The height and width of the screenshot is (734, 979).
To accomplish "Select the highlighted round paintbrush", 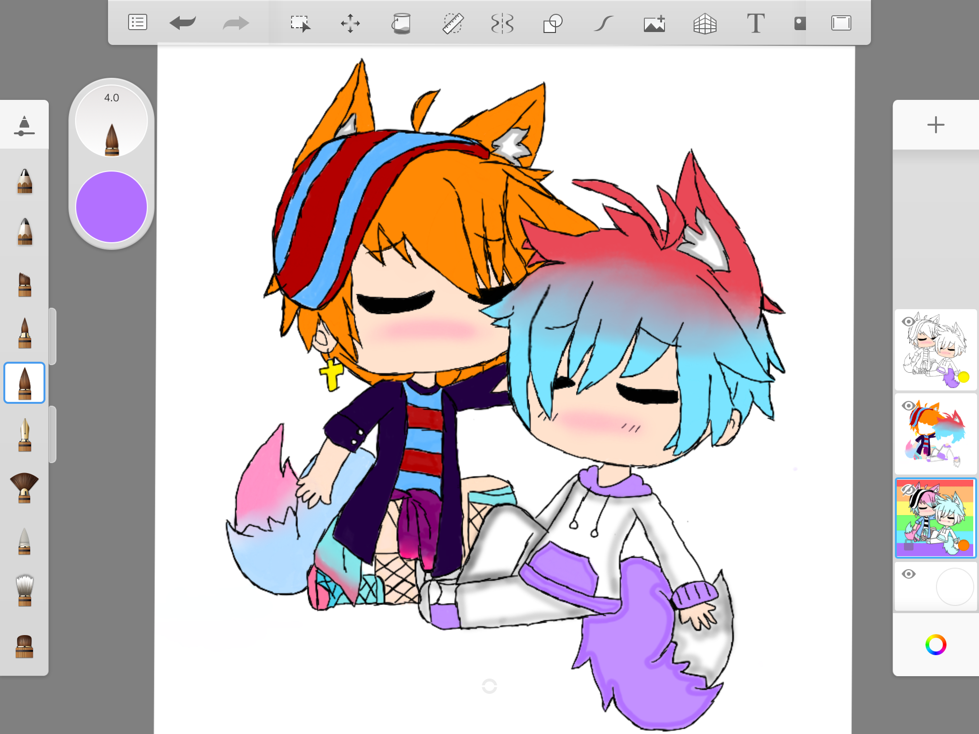I will (24, 383).
